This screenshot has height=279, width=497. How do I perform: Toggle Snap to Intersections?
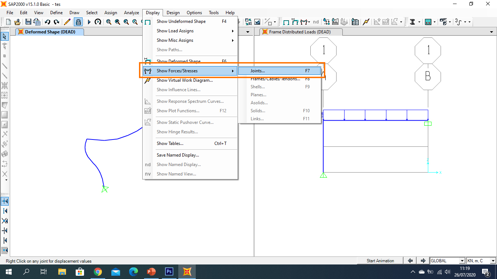click(5, 221)
